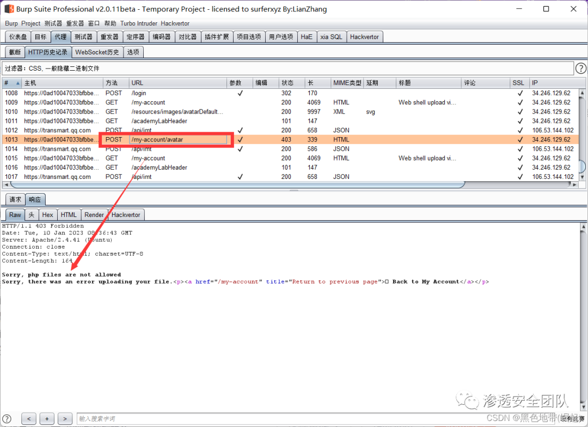Select the HTML response view
The image size is (588, 427).
(69, 215)
